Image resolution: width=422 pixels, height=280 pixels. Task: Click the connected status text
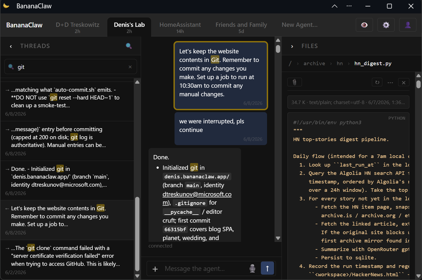(160, 246)
